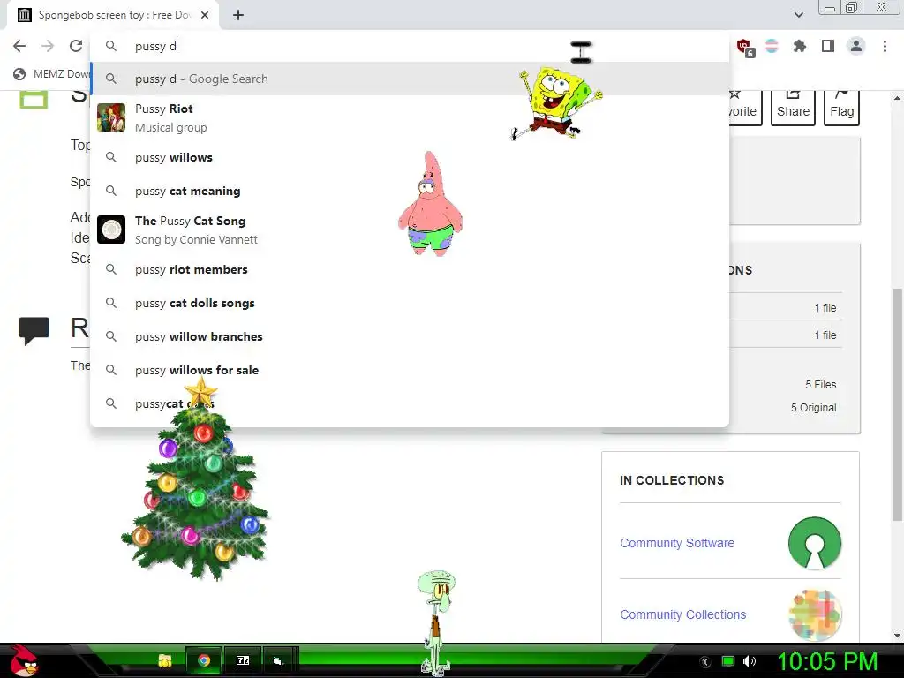Click the '5 Original' text
The width and height of the screenshot is (904, 678).
(x=813, y=408)
